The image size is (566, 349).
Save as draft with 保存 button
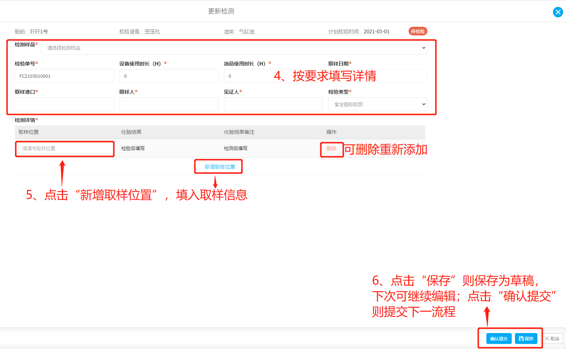point(526,339)
